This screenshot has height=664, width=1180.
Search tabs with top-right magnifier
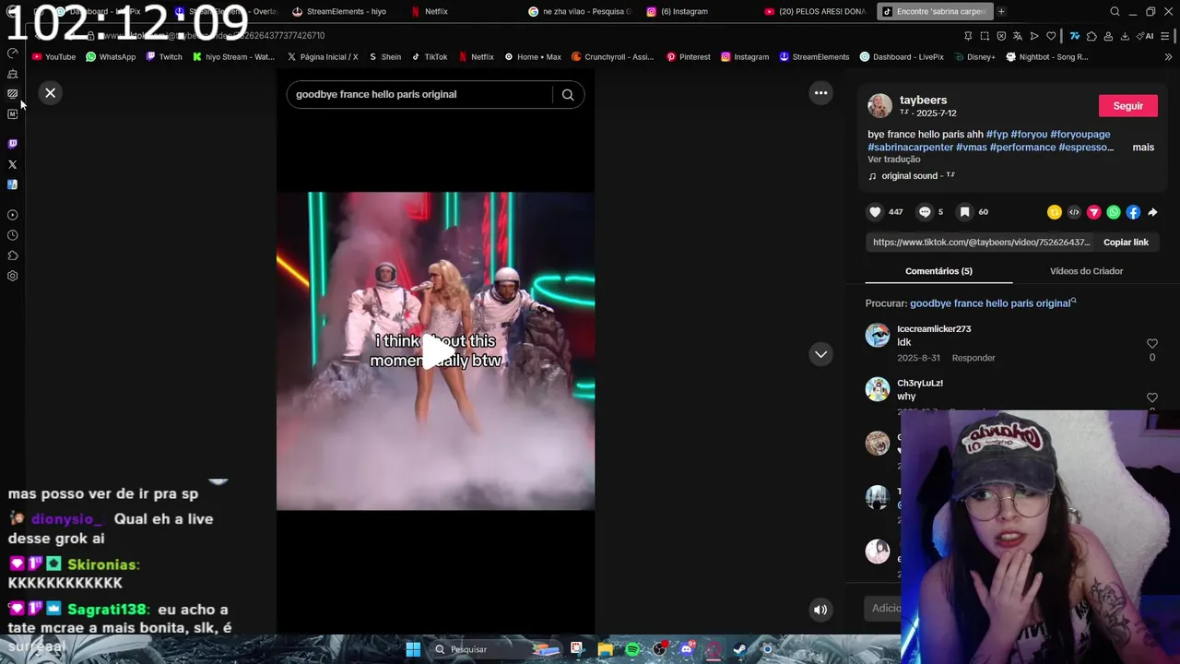[x=1115, y=11]
